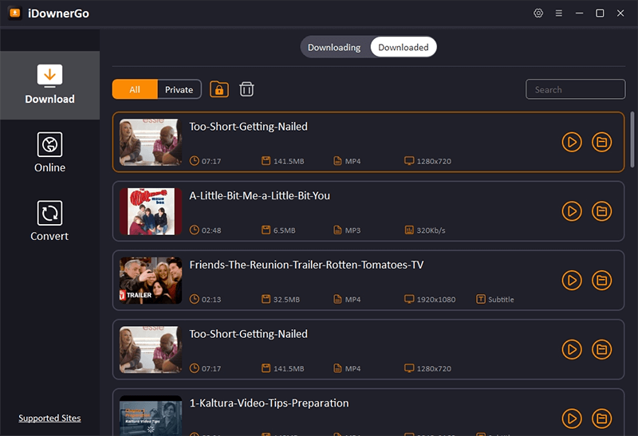Screen dimensions: 638x436
Task: Play the 1-Kaltura-Video-Tips-Preparation video
Action: (x=572, y=418)
